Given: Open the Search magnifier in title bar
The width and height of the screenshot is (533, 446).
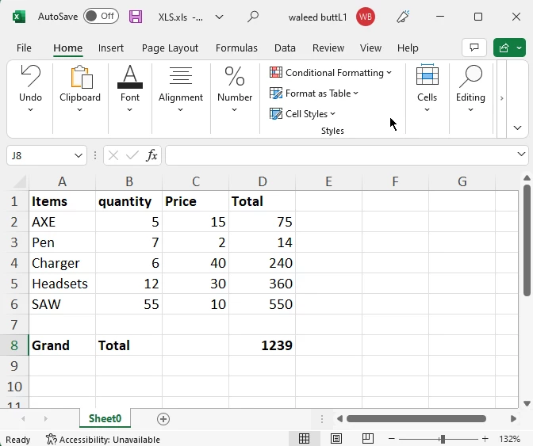Looking at the screenshot, I should [x=253, y=17].
